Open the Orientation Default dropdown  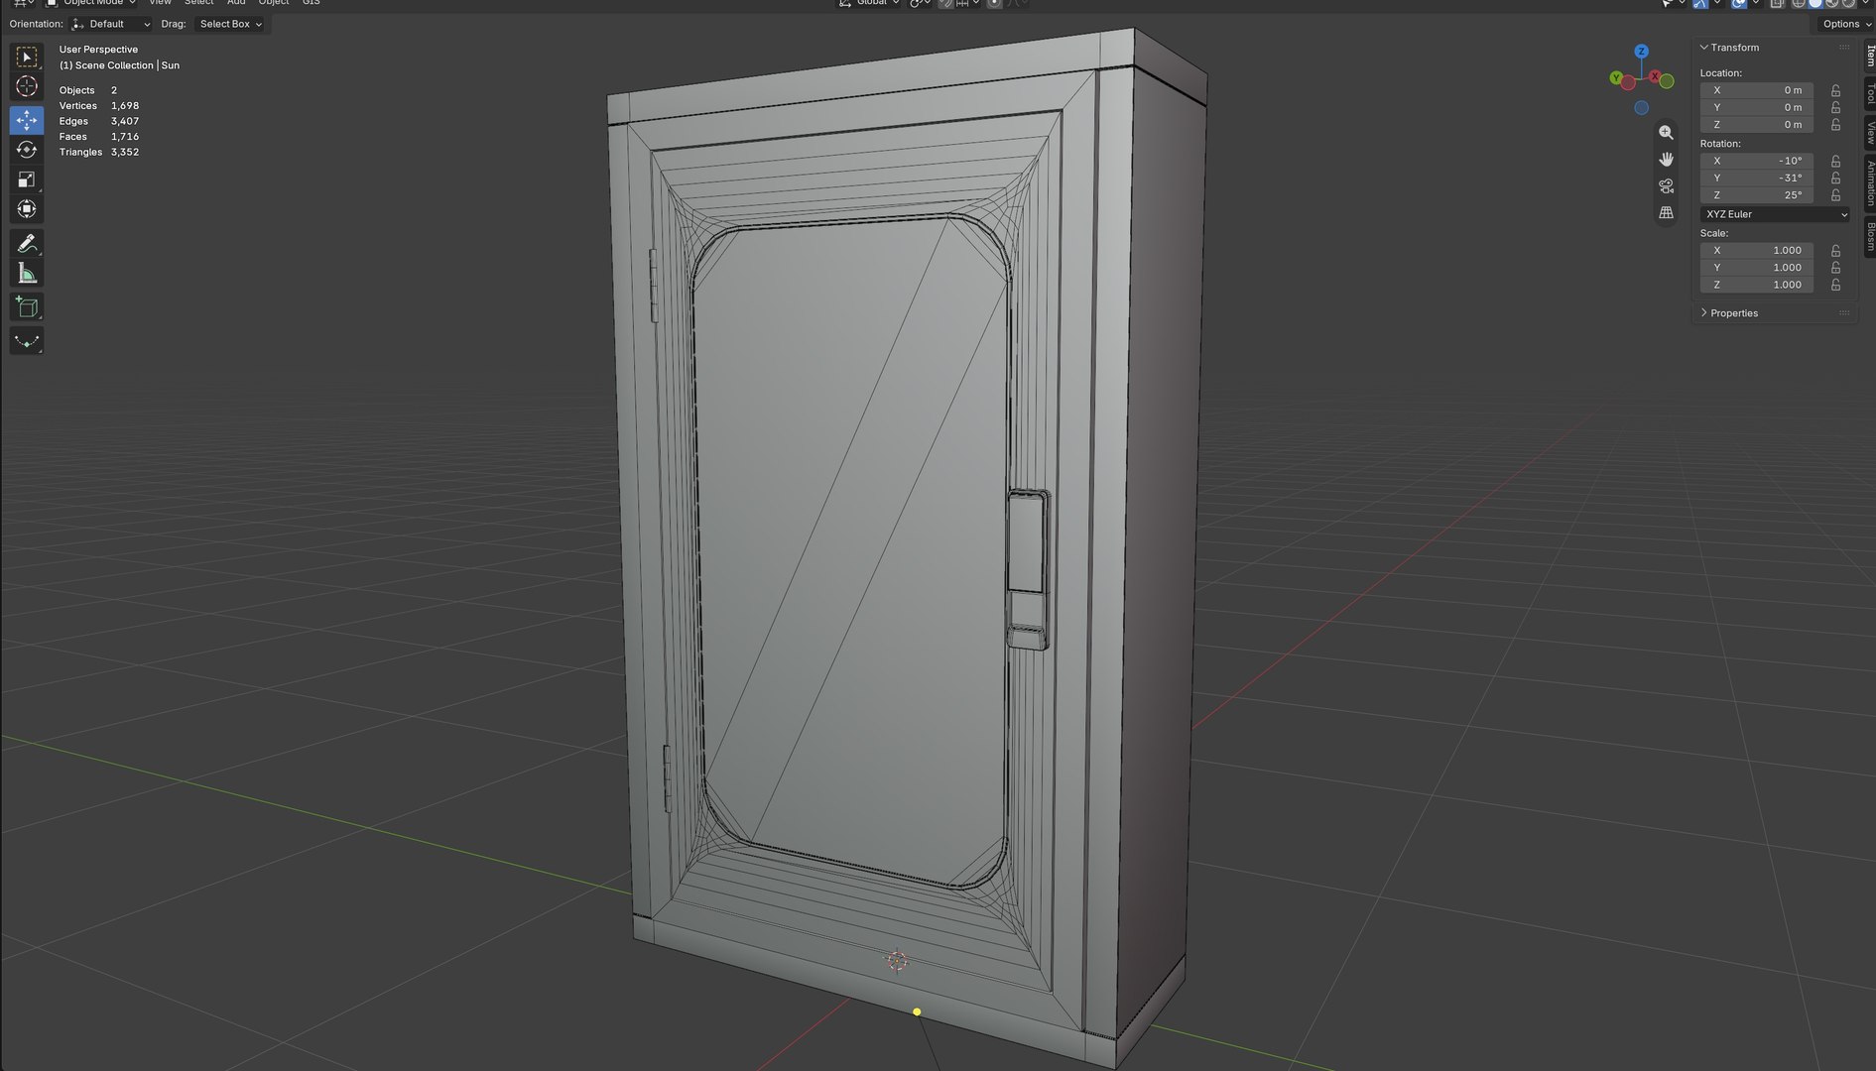[x=111, y=24]
